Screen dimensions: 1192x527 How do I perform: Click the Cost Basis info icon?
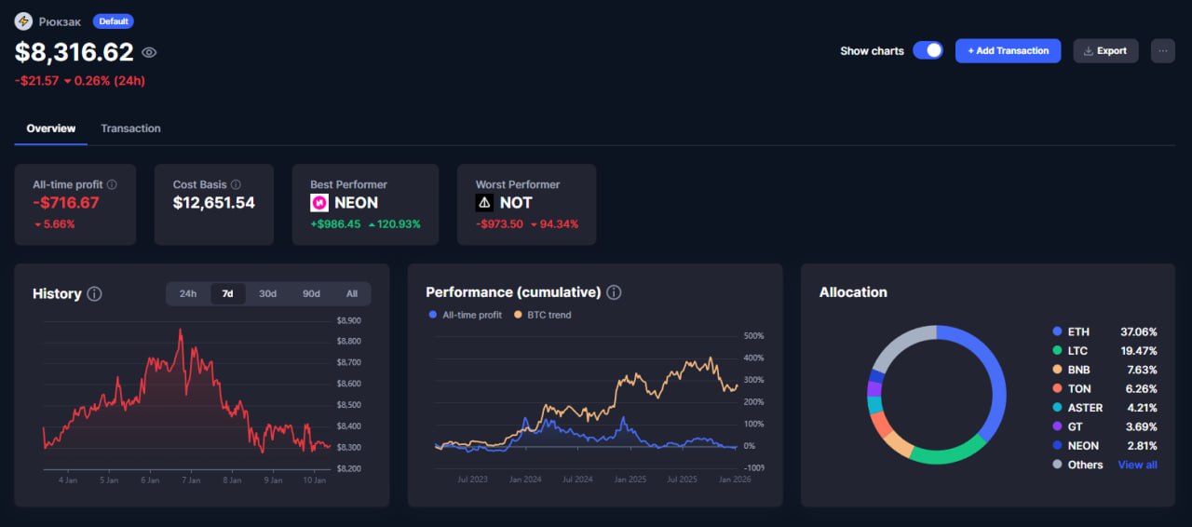(236, 184)
